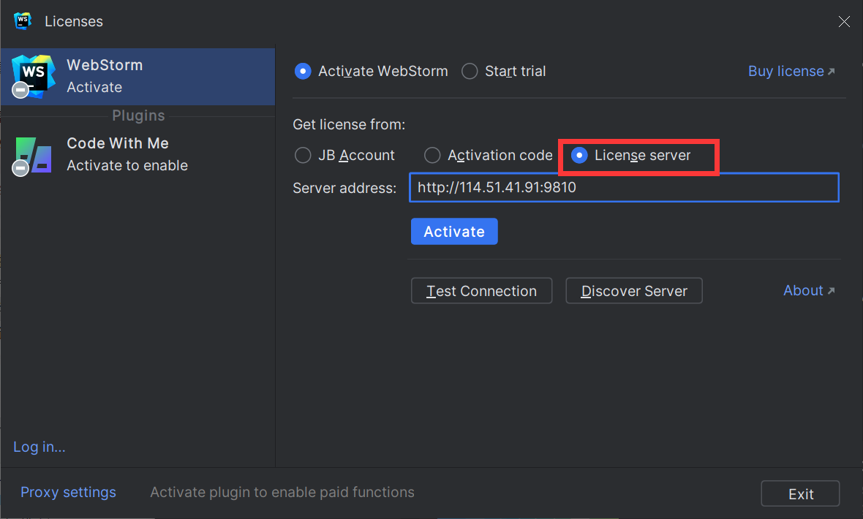The image size is (863, 519).
Task: Click the external arrow beside Buy license
Action: (x=831, y=72)
